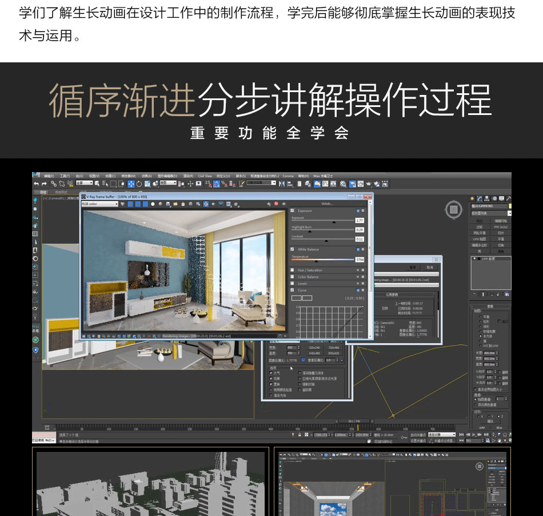Click the Select and Link chain icon
The width and height of the screenshot is (543, 516).
tap(54, 184)
